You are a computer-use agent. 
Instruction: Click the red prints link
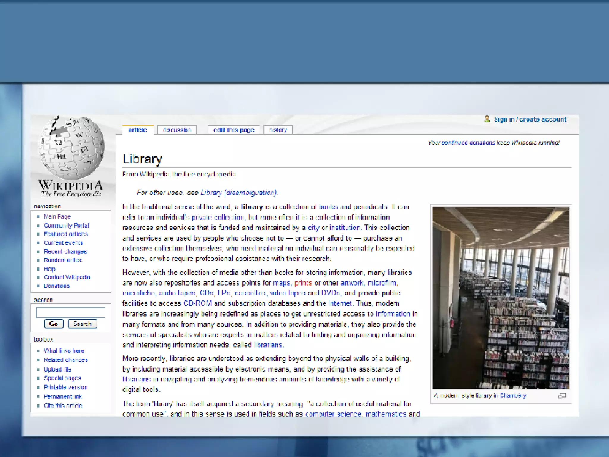click(303, 283)
